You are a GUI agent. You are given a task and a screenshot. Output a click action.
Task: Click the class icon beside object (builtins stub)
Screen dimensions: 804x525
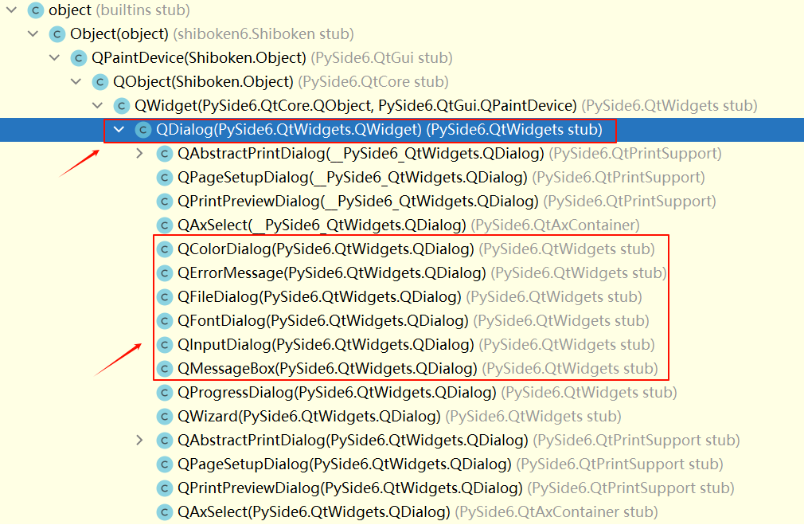coord(35,10)
